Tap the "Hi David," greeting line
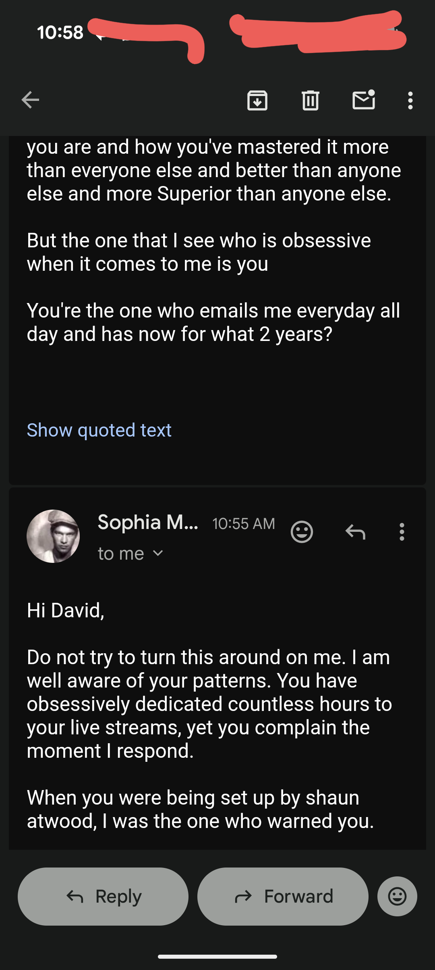Image resolution: width=435 pixels, height=970 pixels. point(66,610)
